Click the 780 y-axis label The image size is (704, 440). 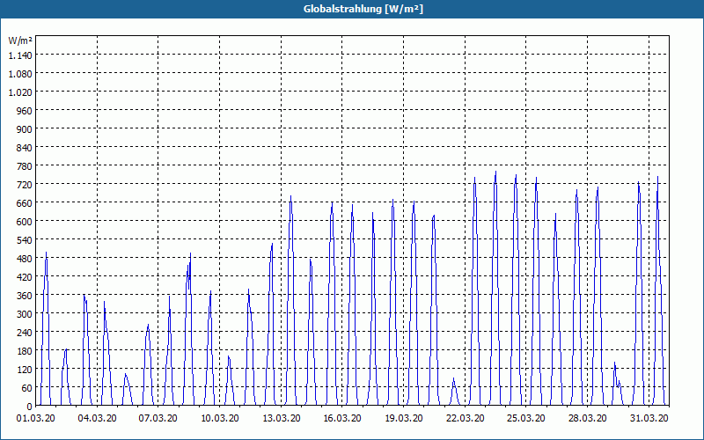[25, 166]
